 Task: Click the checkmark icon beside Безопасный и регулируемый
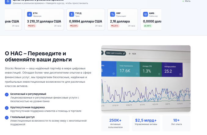coord(7,95)
